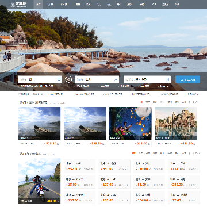Screen dimensions: 207x207
Task: Click the location pin in the arrival field
Action: [116, 79]
